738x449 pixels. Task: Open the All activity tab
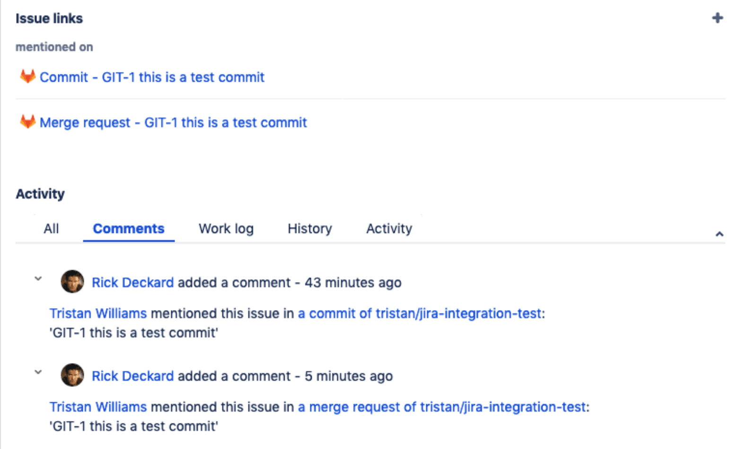pyautogui.click(x=51, y=228)
